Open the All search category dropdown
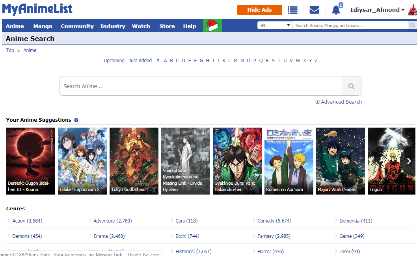417x256 pixels. 275,26
